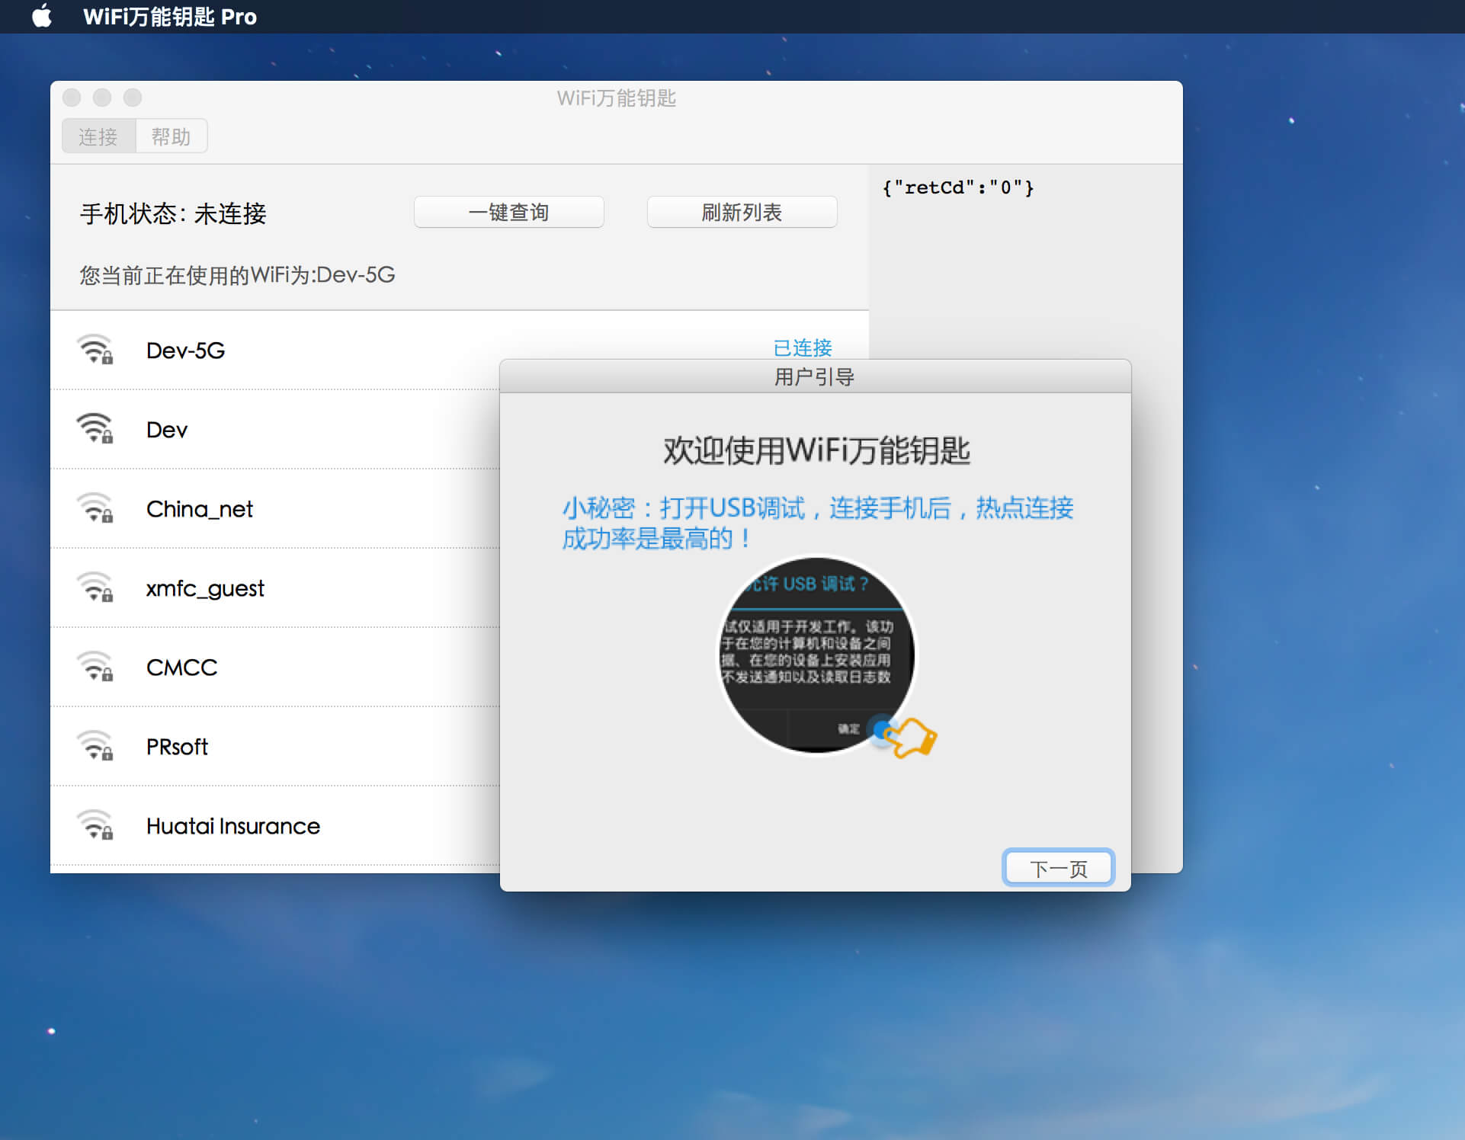Click the 刷新列表 button

click(742, 213)
